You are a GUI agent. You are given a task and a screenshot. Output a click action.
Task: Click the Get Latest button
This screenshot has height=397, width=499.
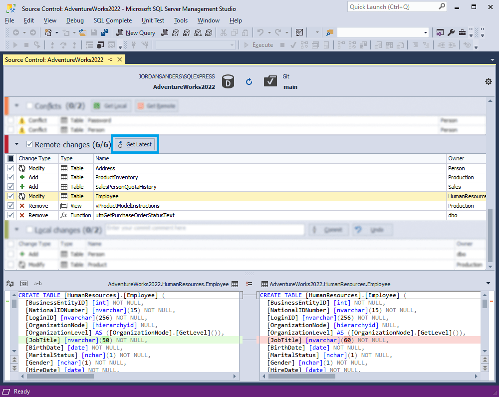134,144
